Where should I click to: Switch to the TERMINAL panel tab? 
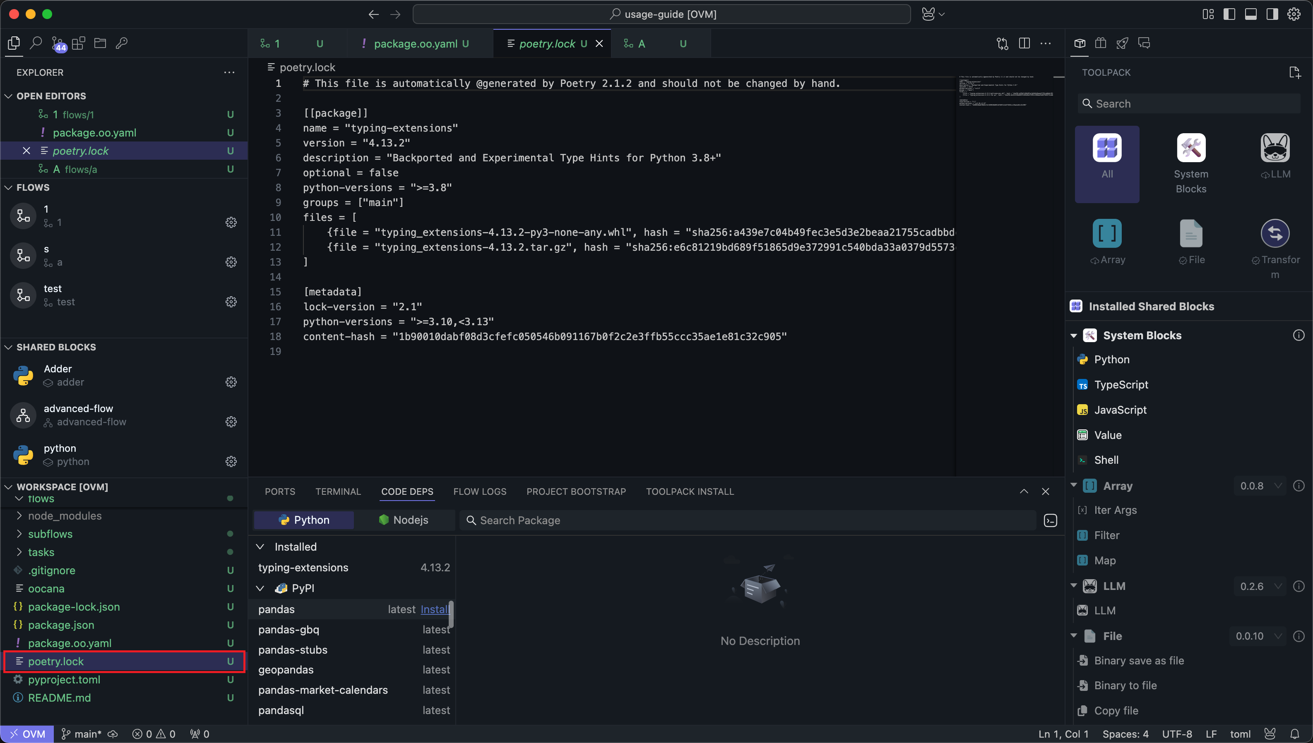click(337, 491)
